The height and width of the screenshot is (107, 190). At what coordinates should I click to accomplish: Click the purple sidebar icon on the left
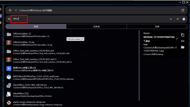pyautogui.click(x=1, y=16)
